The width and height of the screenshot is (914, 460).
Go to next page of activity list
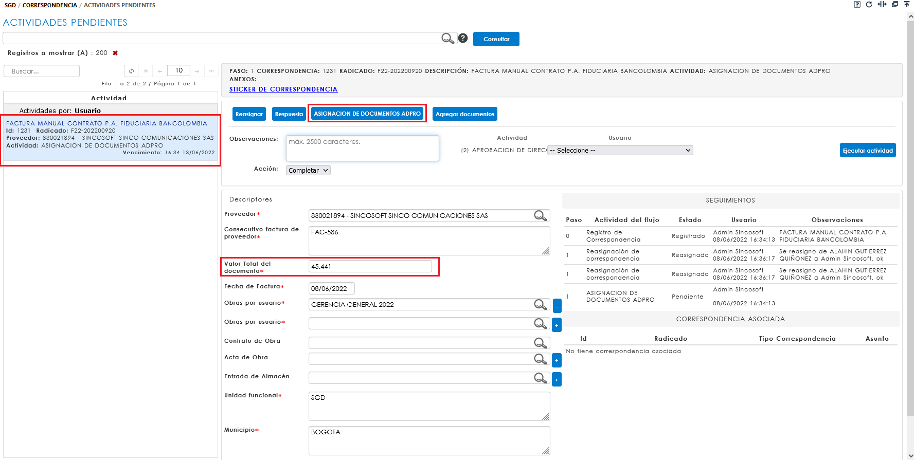coord(197,71)
